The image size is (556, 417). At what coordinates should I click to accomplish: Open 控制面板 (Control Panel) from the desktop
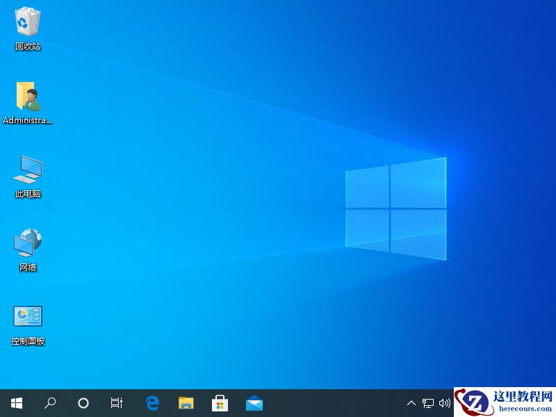(26, 317)
